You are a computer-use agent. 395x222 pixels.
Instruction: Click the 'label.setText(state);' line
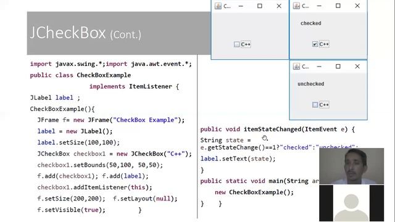pos(238,159)
